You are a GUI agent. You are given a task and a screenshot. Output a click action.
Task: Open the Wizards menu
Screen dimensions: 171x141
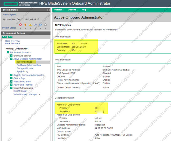59,10
